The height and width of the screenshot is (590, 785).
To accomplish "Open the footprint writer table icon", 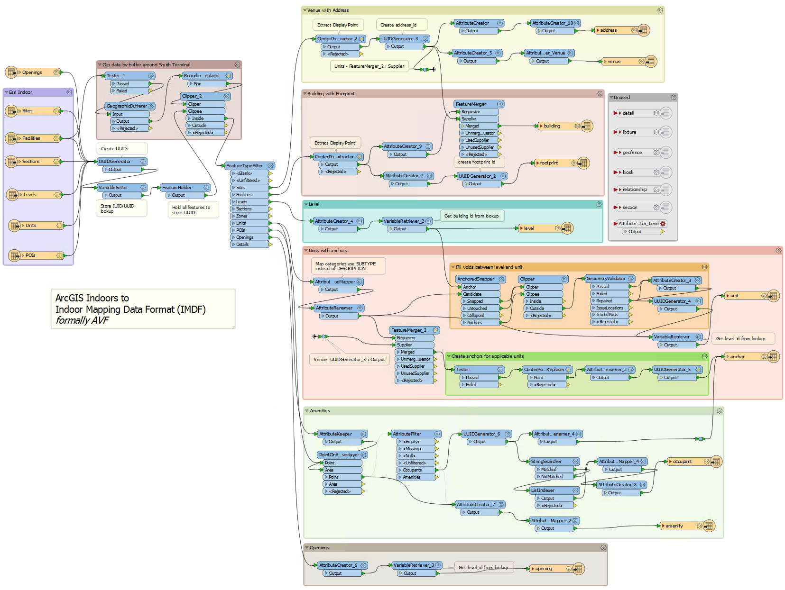I will tap(583, 163).
